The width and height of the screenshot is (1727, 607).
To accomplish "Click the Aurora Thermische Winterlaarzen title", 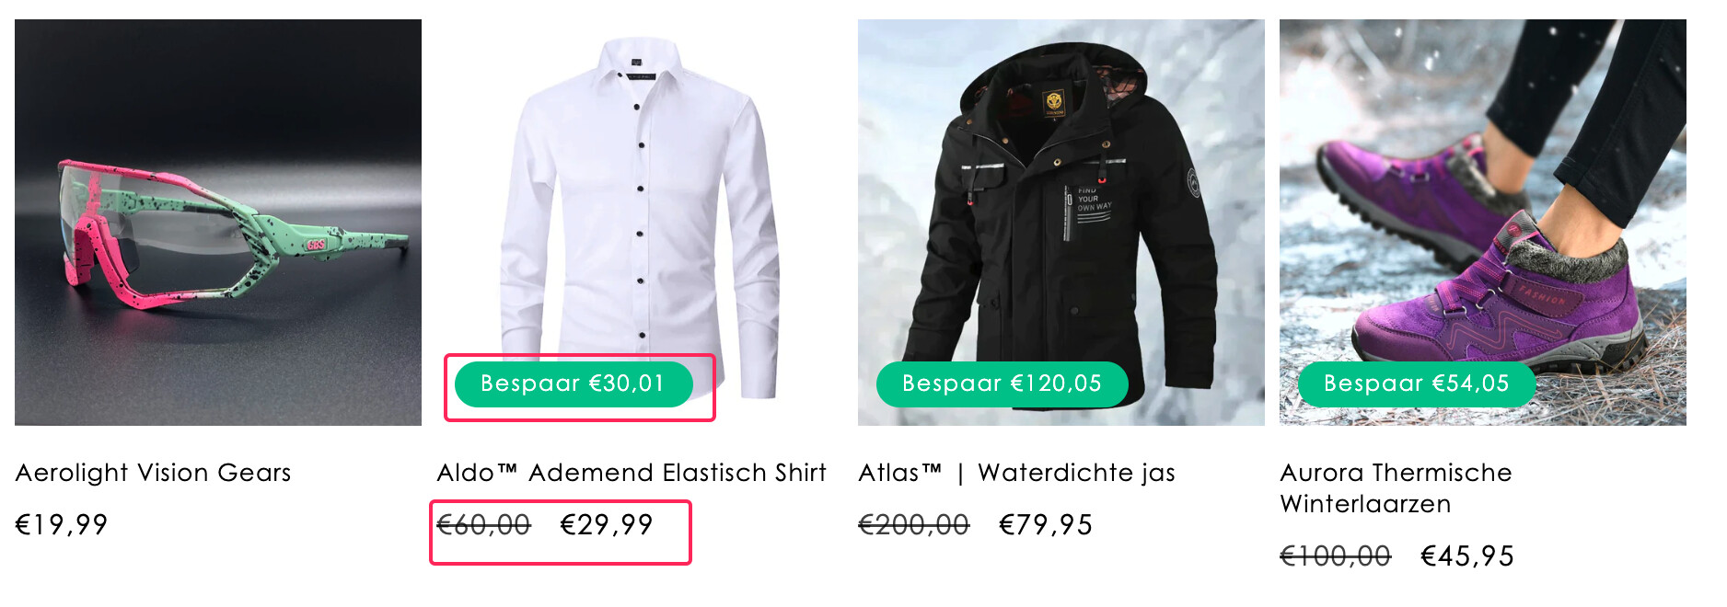I will coord(1396,488).
